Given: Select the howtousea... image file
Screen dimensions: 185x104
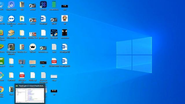Looking at the screenshot, I should tap(43, 48).
